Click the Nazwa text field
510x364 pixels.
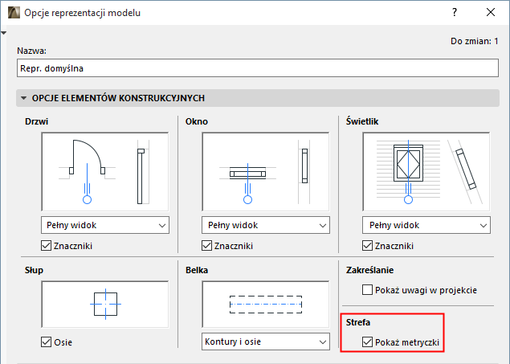[x=258, y=69]
